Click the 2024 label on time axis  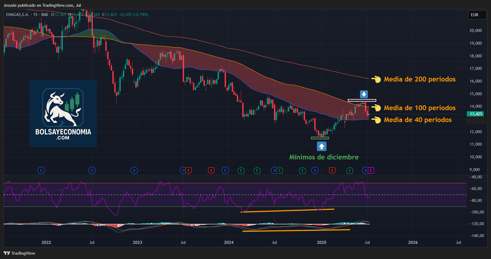pos(229,242)
